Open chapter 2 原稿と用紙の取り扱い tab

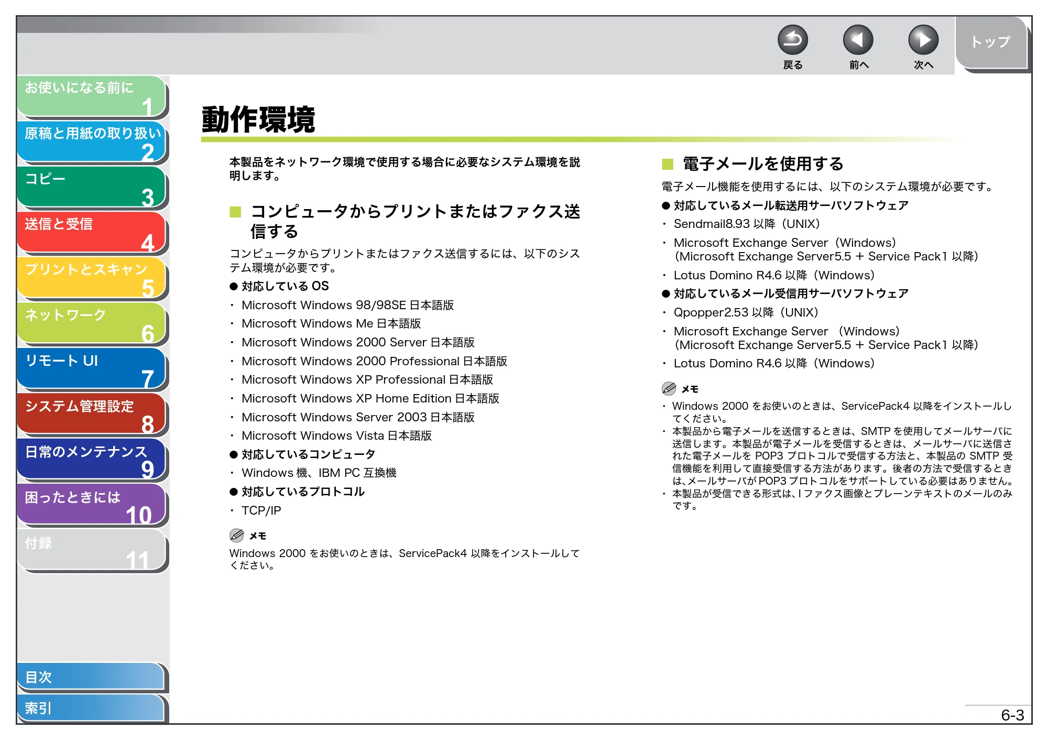[92, 141]
